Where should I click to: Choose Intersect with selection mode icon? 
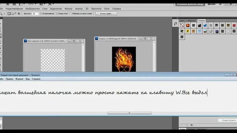(19, 14)
